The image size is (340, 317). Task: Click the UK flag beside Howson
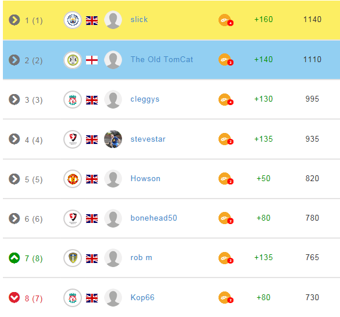(92, 179)
